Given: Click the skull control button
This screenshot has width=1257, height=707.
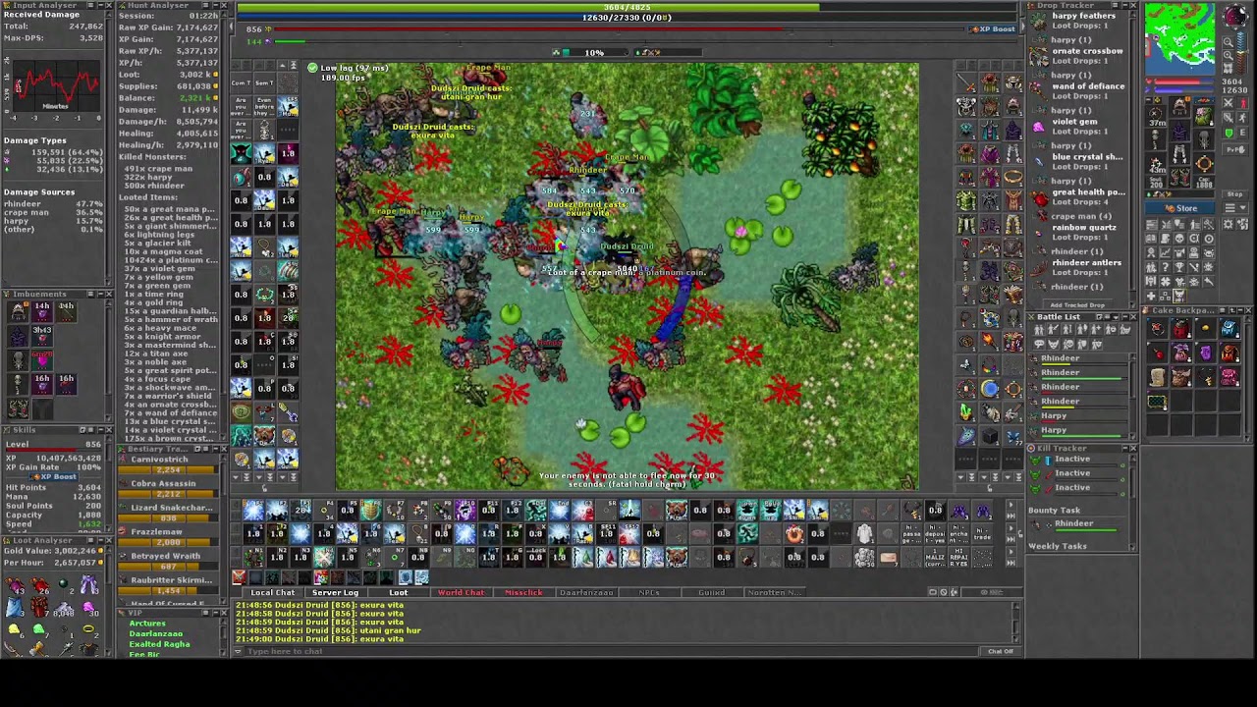Looking at the screenshot, I should 1179,238.
